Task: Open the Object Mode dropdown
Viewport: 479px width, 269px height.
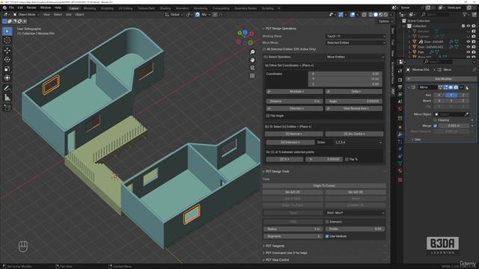Action: pos(26,15)
